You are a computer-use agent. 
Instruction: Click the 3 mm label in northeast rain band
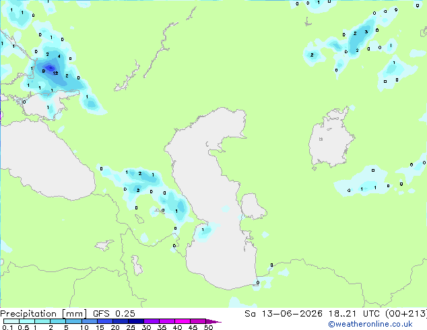(366, 32)
